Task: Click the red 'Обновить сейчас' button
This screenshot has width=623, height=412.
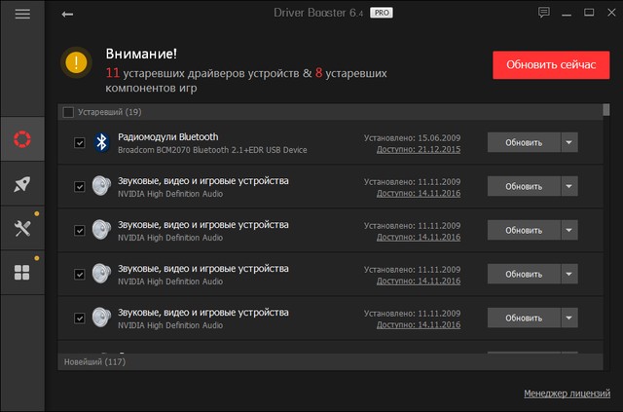Action: coord(550,64)
